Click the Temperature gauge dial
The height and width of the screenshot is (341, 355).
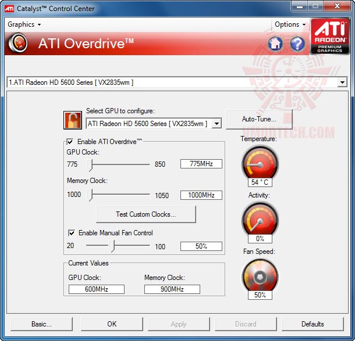click(260, 163)
